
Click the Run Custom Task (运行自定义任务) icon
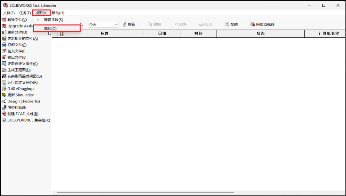click(4, 82)
